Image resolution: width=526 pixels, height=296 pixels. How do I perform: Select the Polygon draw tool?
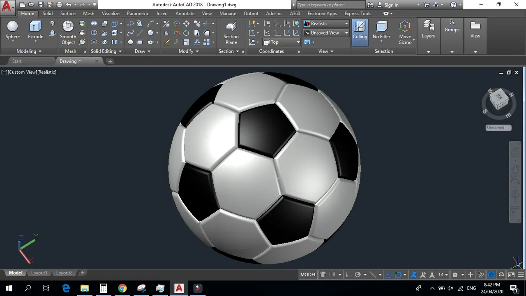tap(130, 42)
